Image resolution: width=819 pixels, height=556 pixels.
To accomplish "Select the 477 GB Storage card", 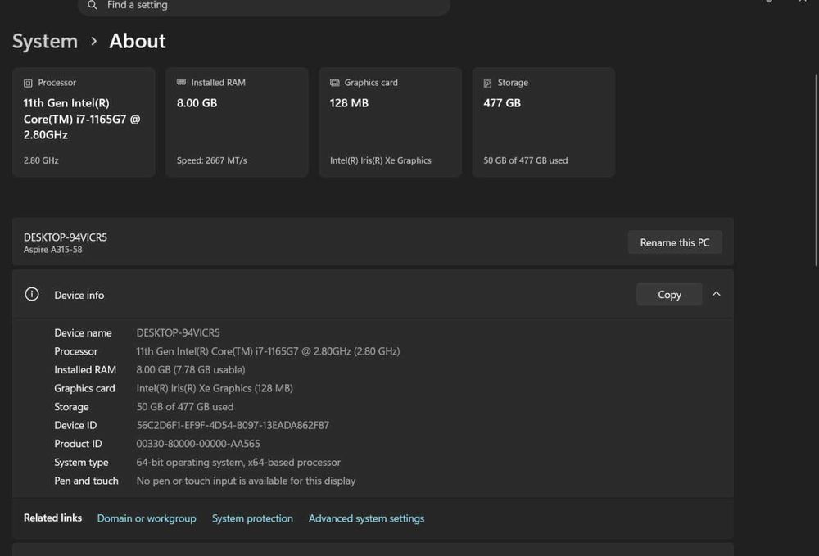I will pyautogui.click(x=543, y=122).
